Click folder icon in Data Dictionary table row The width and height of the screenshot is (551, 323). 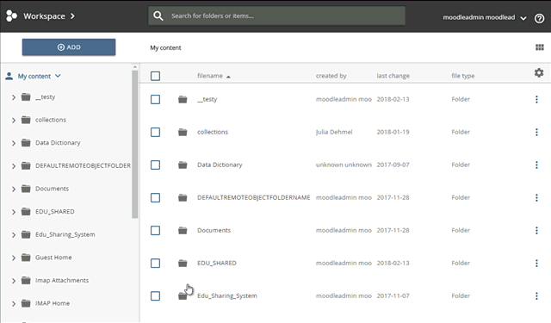pyautogui.click(x=183, y=165)
